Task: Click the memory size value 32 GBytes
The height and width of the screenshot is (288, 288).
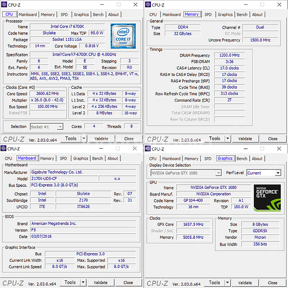Action: [x=183, y=34]
